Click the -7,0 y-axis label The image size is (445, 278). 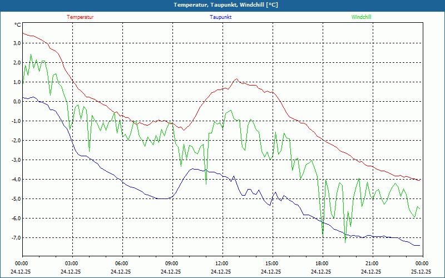pos(17,238)
